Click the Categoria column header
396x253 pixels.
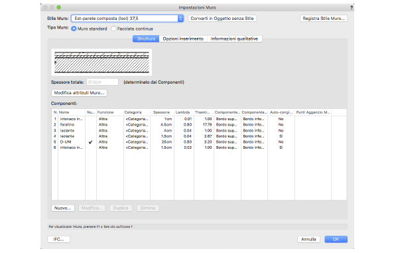137,112
